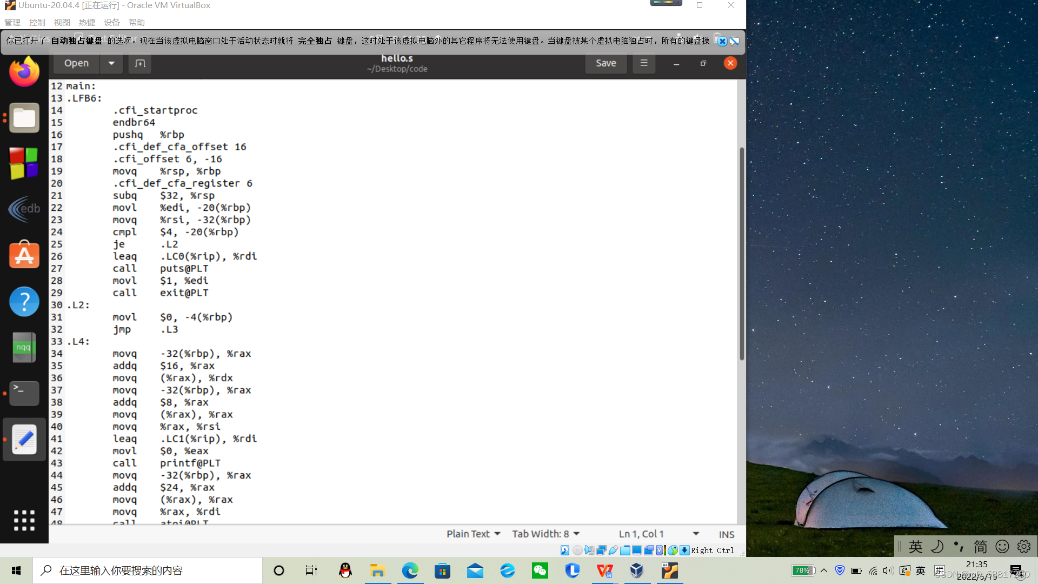Click the new document tab icon
This screenshot has width=1038, height=584.
pyautogui.click(x=140, y=63)
